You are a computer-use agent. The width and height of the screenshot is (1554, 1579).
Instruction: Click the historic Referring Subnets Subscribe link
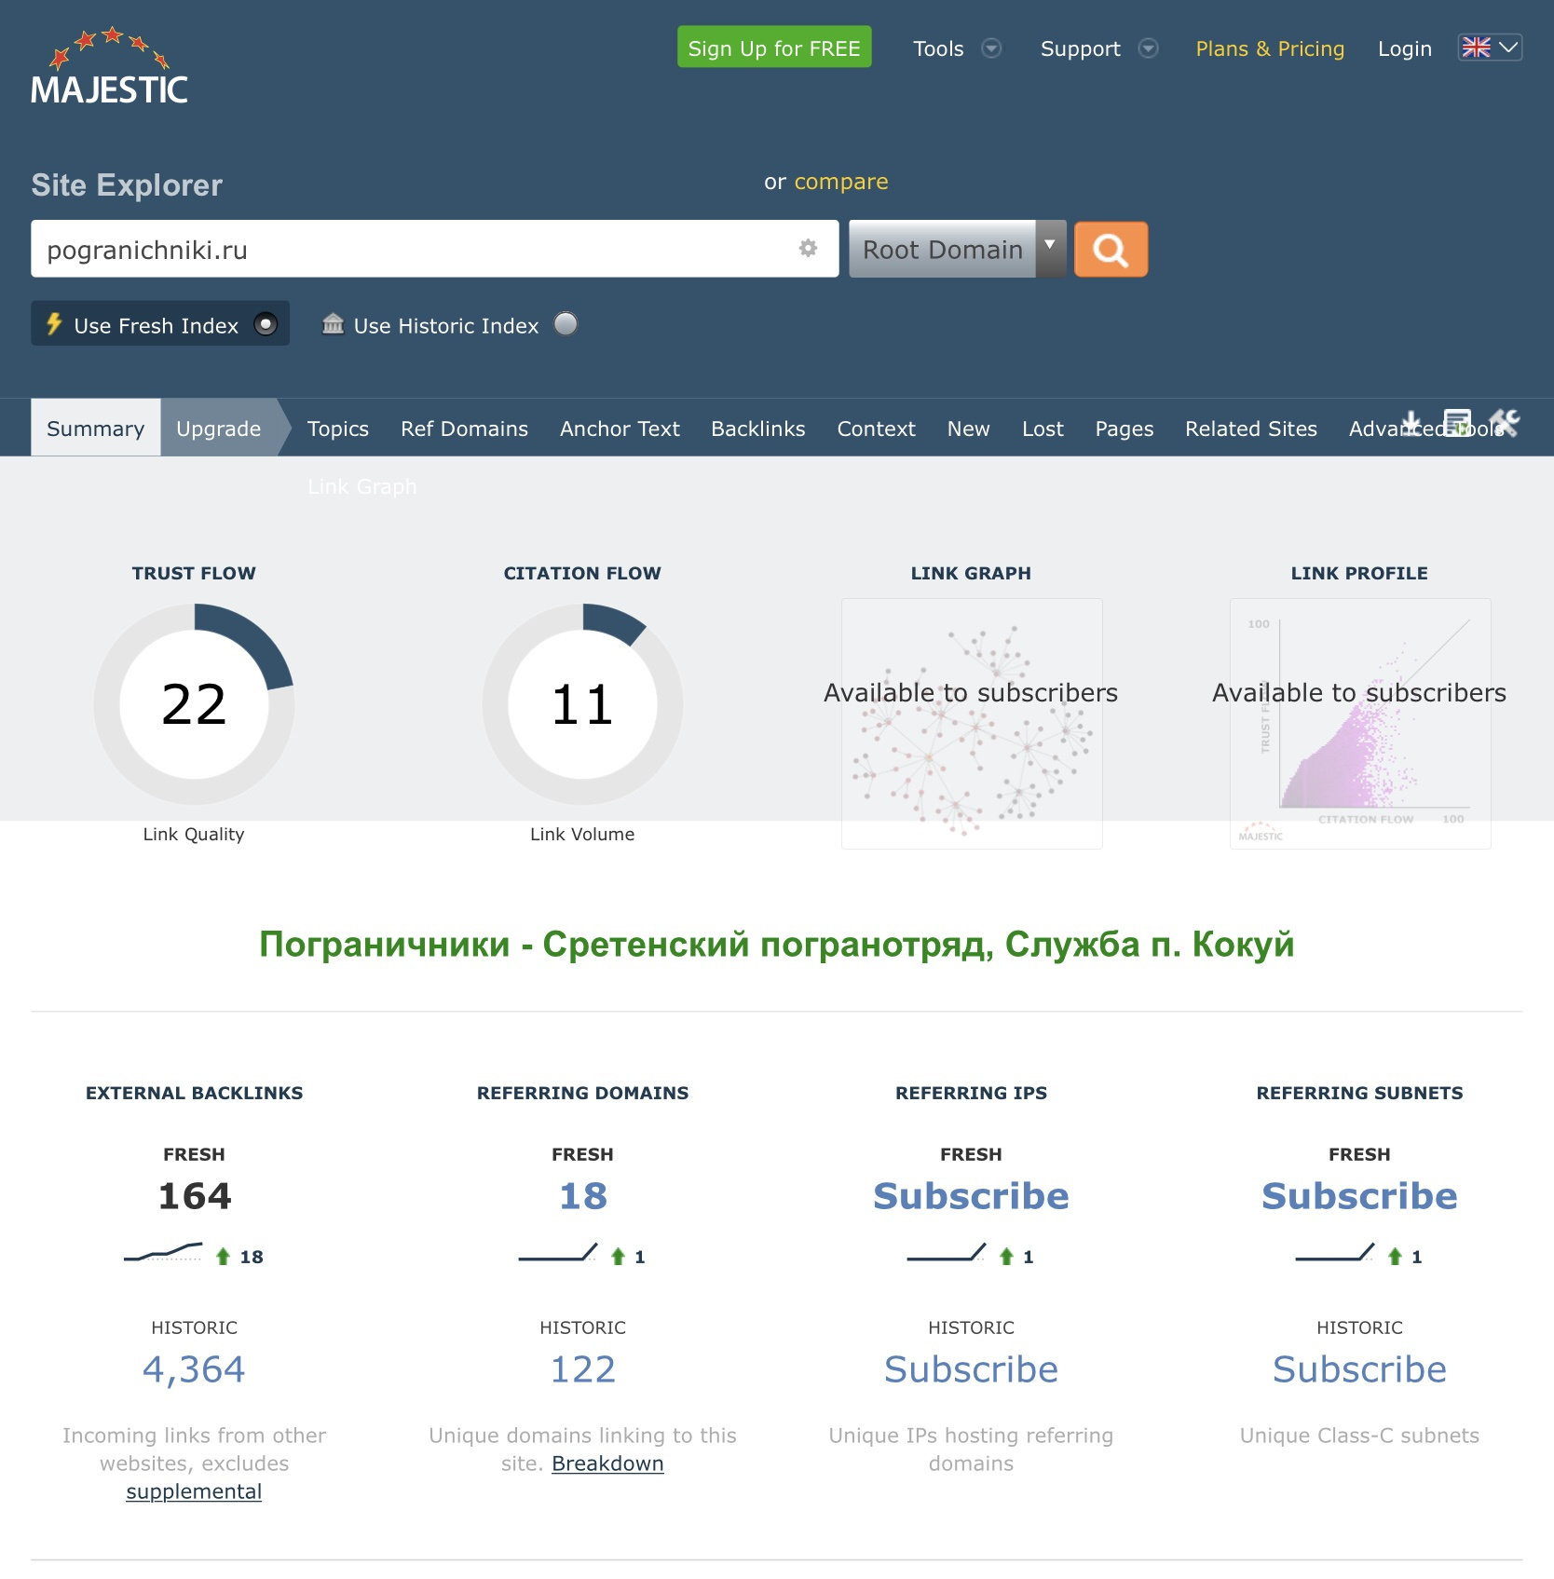tap(1359, 1368)
